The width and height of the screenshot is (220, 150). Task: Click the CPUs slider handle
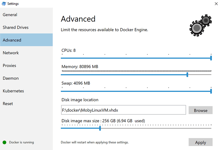pos(211,58)
